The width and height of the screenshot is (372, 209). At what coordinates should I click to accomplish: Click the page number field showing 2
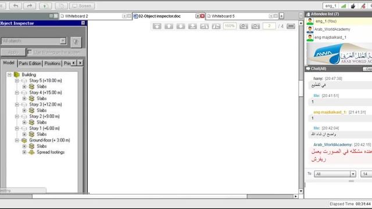coord(269,26)
